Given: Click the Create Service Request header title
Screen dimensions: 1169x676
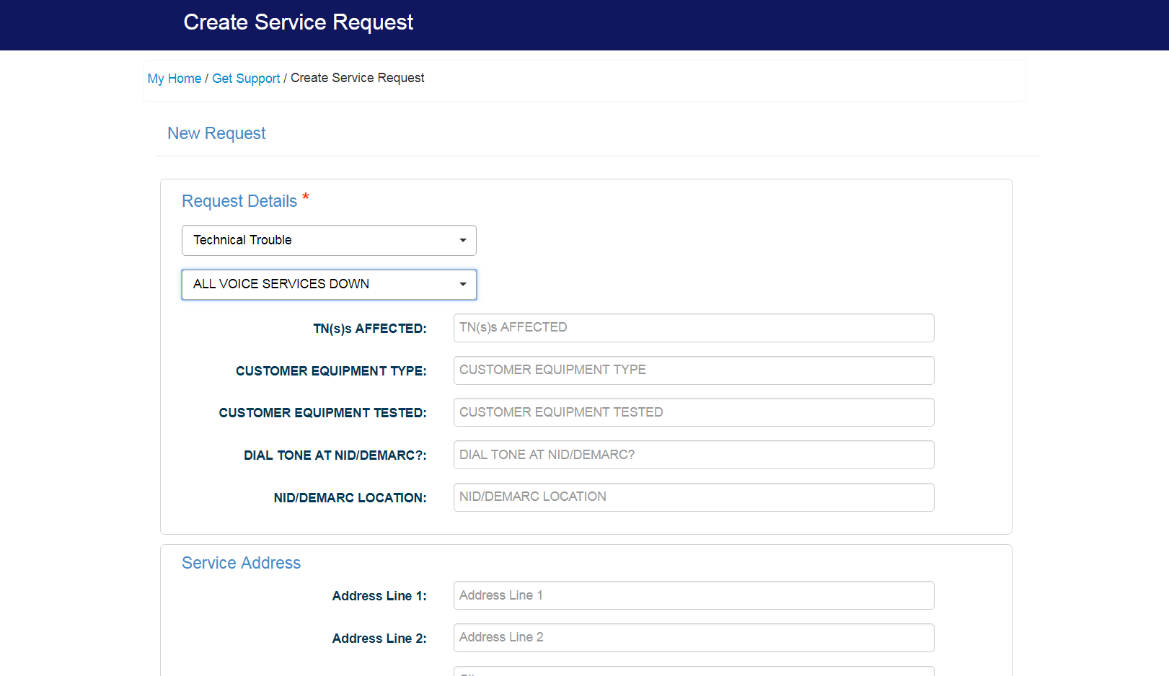Looking at the screenshot, I should [x=298, y=22].
